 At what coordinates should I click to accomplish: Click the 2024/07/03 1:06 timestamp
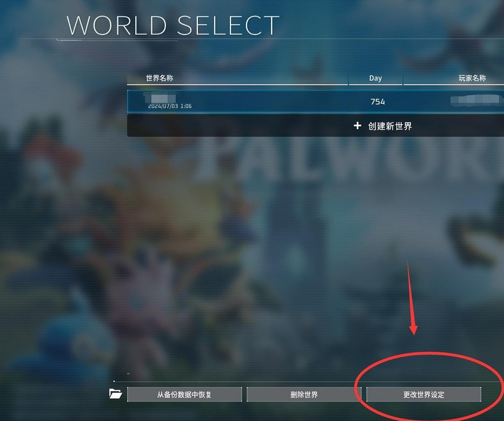(x=170, y=106)
